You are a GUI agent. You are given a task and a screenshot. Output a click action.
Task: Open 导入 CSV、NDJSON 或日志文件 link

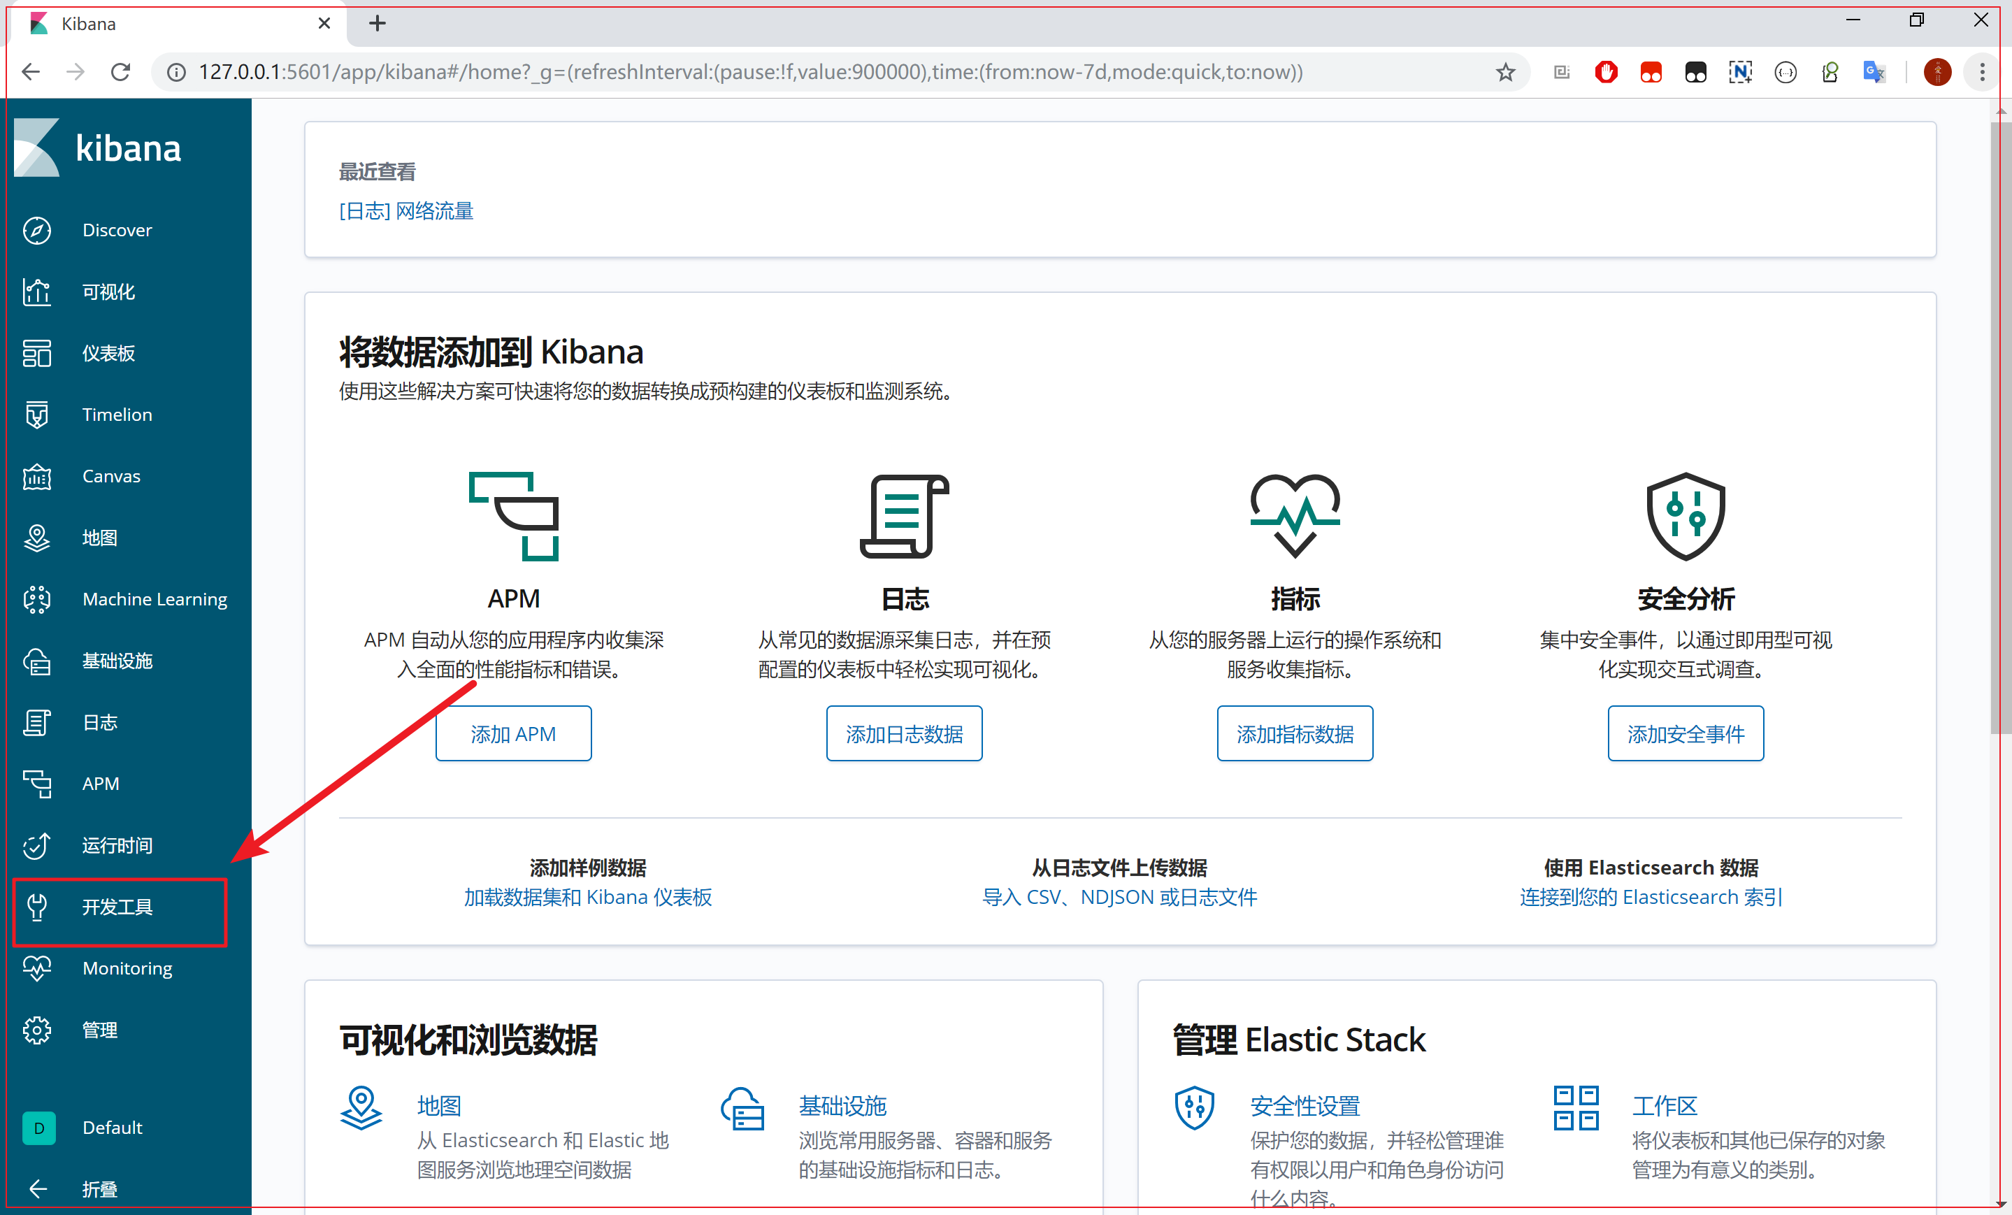(1119, 898)
